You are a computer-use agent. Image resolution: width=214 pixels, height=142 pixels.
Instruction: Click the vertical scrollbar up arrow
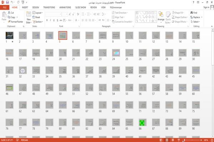coord(213,30)
